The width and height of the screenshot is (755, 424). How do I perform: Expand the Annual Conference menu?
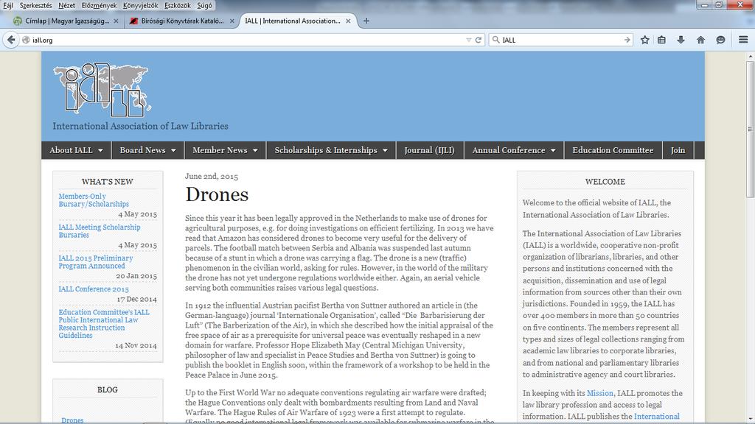[x=514, y=150]
